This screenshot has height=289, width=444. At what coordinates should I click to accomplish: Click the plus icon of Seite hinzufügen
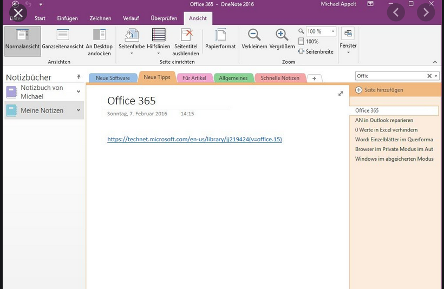358,90
